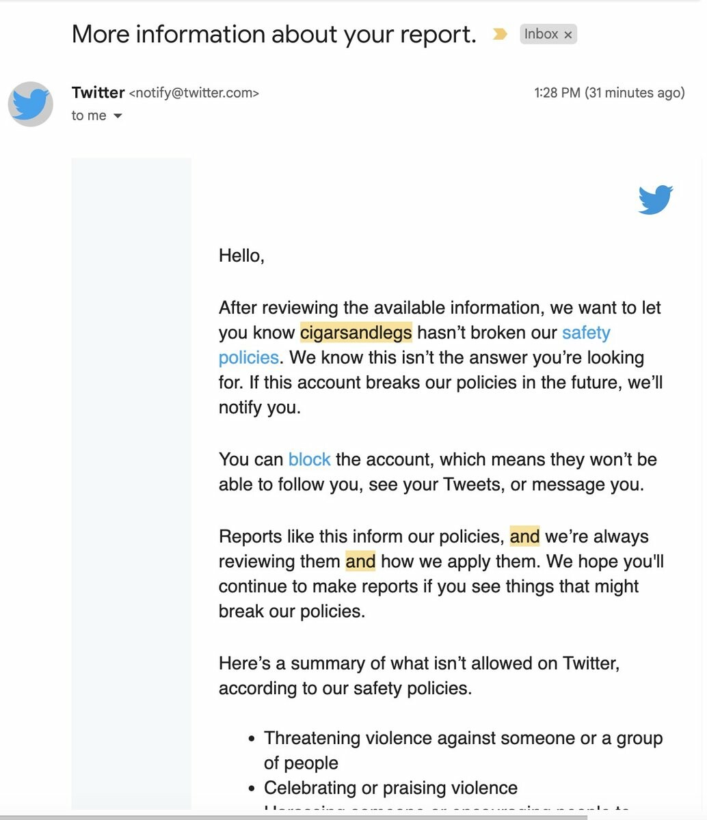Viewport: 707px width, 820px height.
Task: Click the Twitter sender avatar
Action: click(x=31, y=104)
